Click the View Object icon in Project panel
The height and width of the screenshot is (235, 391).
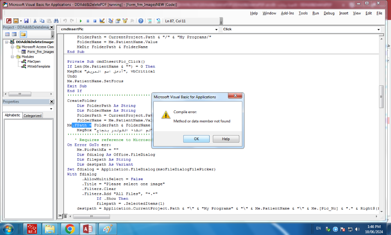(x=14, y=34)
